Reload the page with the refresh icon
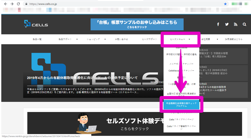 19,4
